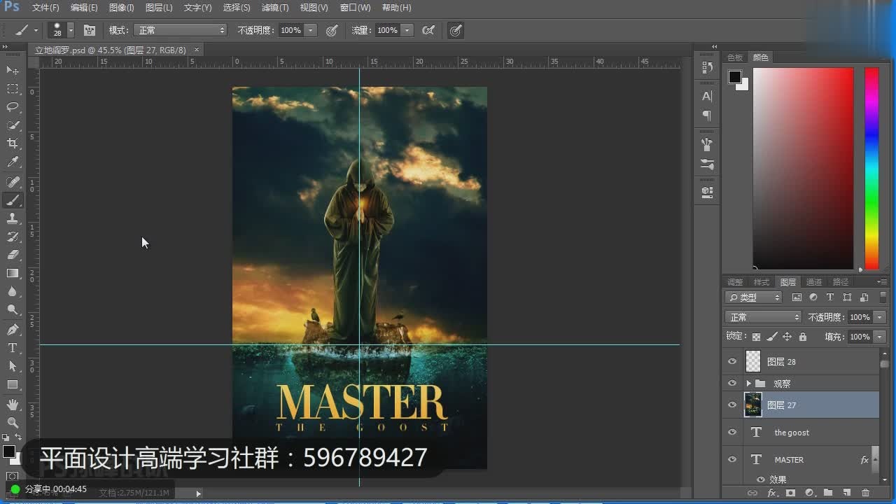The width and height of the screenshot is (896, 504).
Task: Select the Pen tool
Action: tap(13, 329)
